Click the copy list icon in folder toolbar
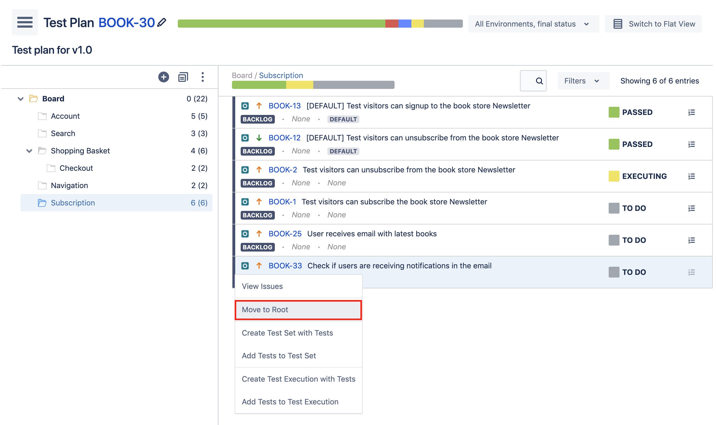This screenshot has height=425, width=716. [183, 77]
